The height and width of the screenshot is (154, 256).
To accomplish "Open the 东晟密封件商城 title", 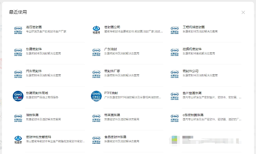I will point(37,93).
